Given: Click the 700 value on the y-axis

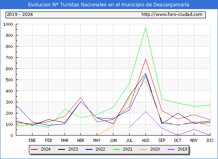Looking at the screenshot, I should click(9, 58).
